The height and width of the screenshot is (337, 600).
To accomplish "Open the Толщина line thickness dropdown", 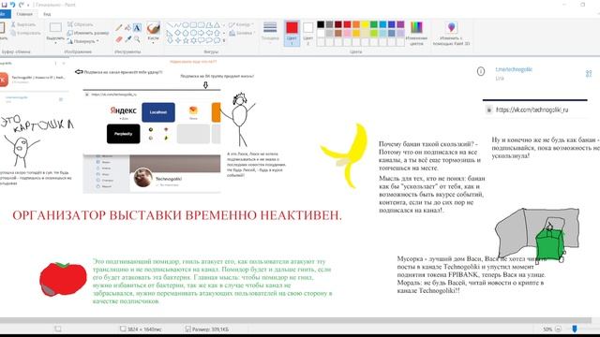I will click(270, 32).
